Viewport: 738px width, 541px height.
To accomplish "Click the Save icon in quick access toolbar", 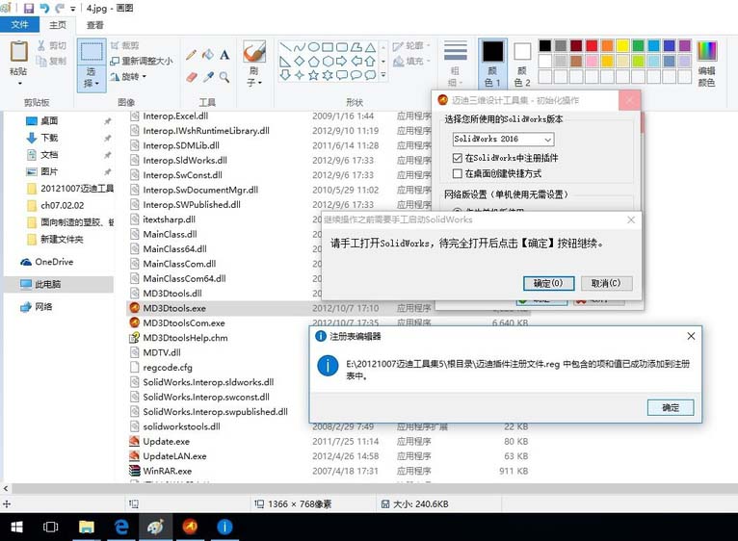I will (29, 8).
